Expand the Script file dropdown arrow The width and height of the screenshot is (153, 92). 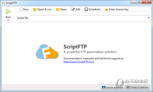click(x=148, y=18)
